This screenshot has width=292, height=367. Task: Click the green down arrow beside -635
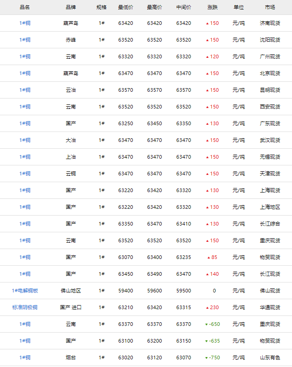[x=206, y=341]
